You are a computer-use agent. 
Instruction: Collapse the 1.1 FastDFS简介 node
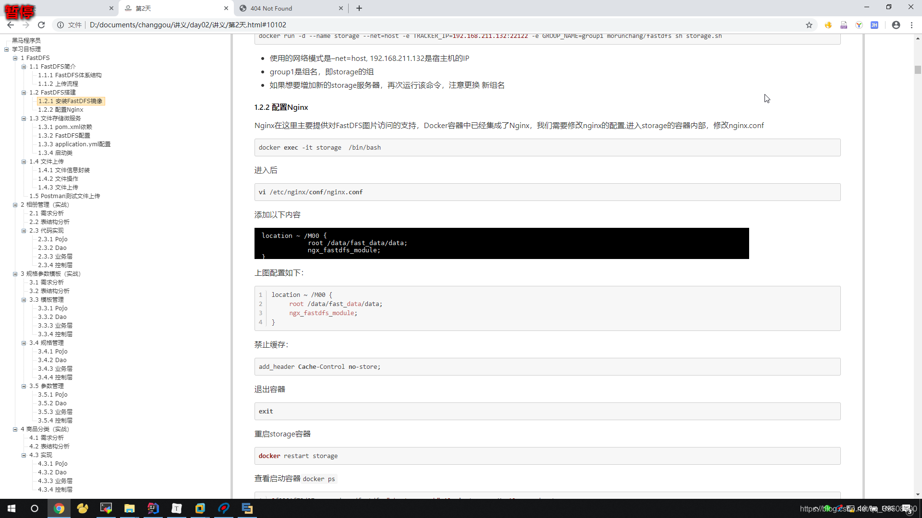click(24, 67)
